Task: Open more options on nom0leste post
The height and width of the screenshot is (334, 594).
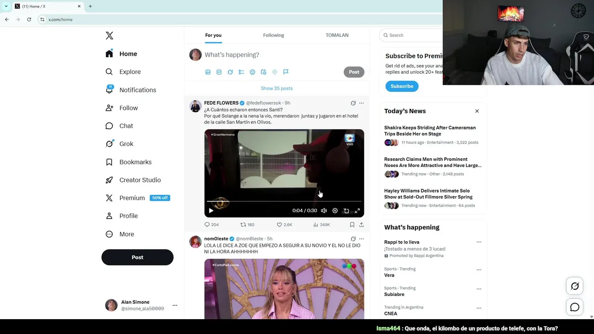Action: click(x=362, y=239)
